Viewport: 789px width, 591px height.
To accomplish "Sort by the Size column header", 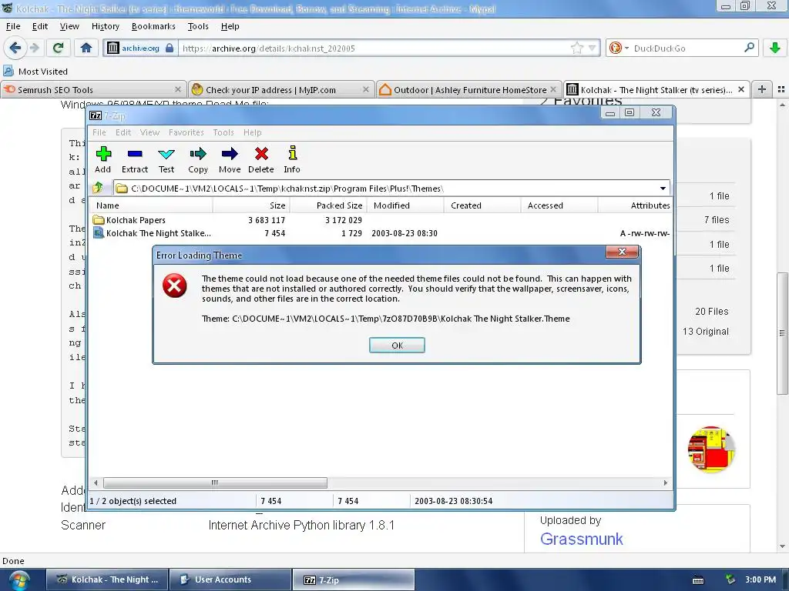I will click(251, 205).
